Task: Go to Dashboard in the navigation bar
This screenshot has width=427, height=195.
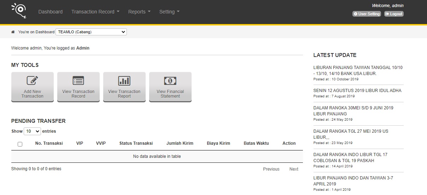Action: [51, 12]
